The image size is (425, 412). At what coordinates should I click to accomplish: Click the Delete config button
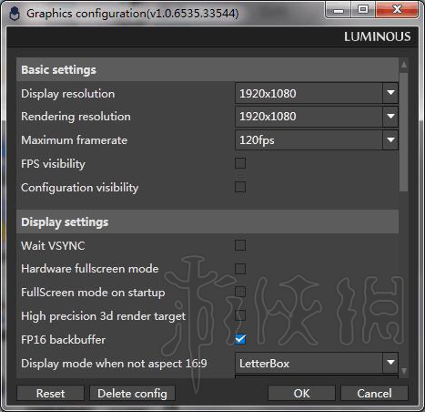tap(132, 394)
